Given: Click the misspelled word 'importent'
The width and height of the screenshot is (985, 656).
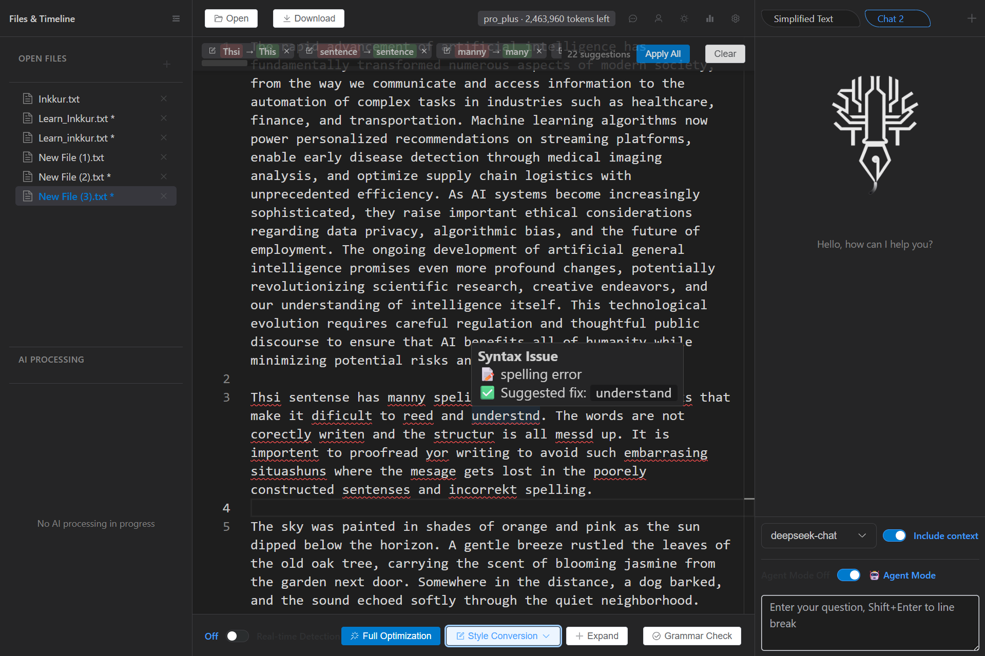Looking at the screenshot, I should pyautogui.click(x=284, y=452).
